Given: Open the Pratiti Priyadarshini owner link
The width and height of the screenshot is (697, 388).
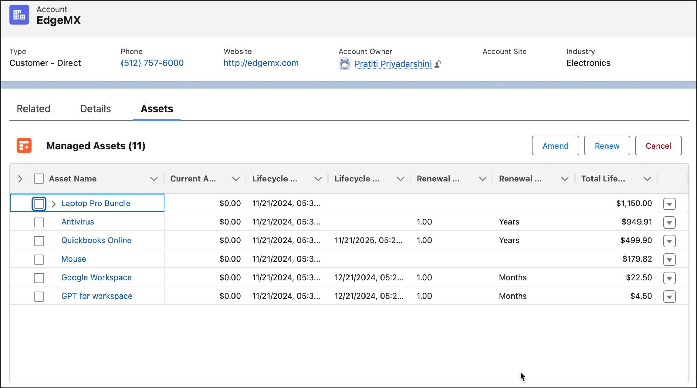Looking at the screenshot, I should pyautogui.click(x=393, y=64).
